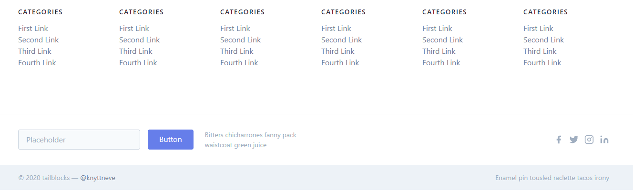
Task: Click First Link in the fifth Categories column
Action: click(438, 29)
